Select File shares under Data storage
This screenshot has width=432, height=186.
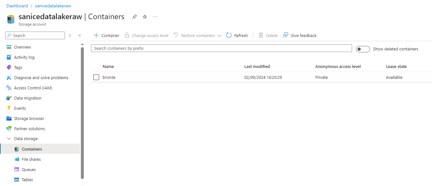tap(31, 159)
